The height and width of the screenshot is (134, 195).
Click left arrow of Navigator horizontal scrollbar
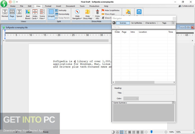pyautogui.click(x=113, y=82)
